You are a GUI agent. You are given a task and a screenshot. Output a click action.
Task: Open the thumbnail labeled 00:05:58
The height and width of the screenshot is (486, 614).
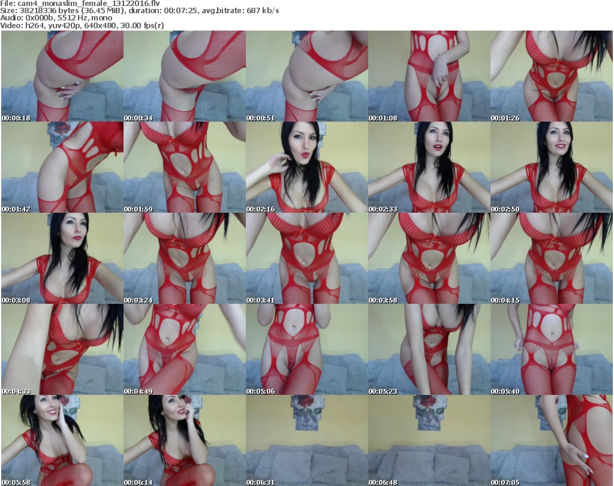(62, 440)
